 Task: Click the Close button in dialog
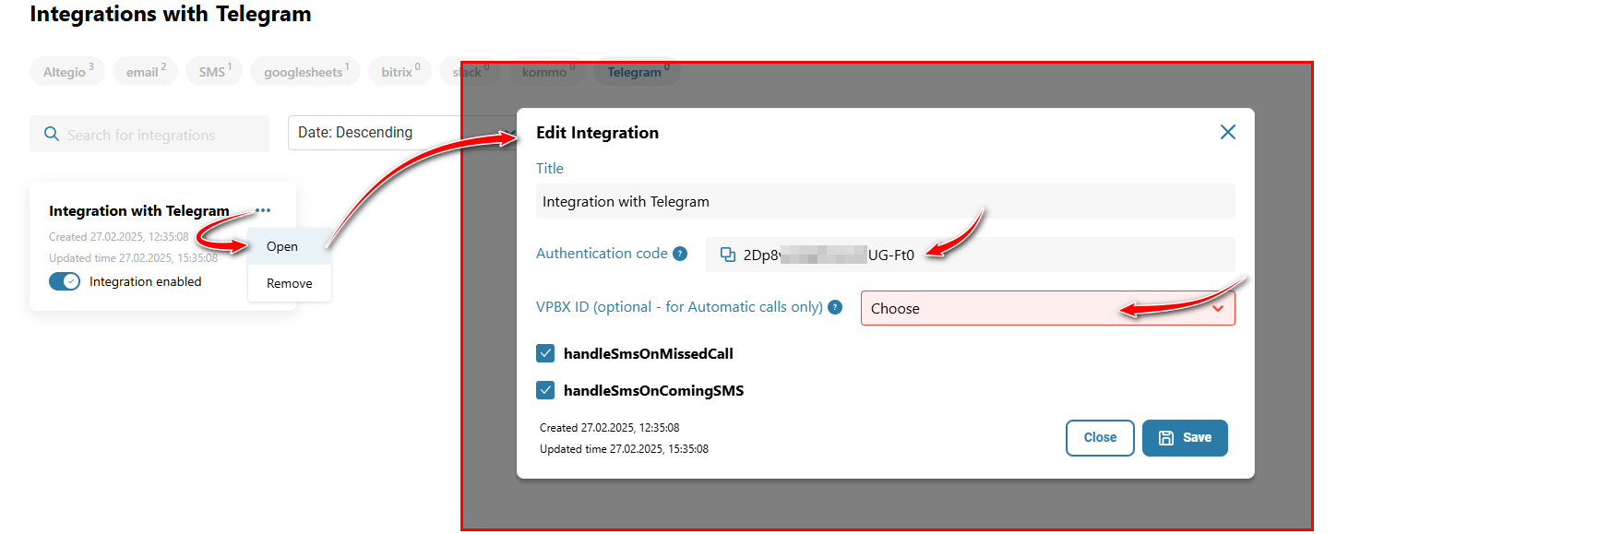click(x=1100, y=438)
